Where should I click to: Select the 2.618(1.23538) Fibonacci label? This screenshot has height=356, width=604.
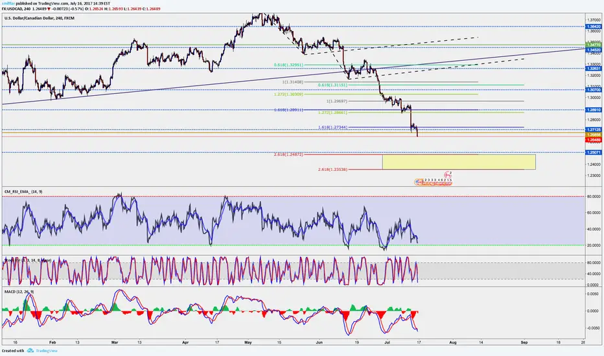(332, 170)
